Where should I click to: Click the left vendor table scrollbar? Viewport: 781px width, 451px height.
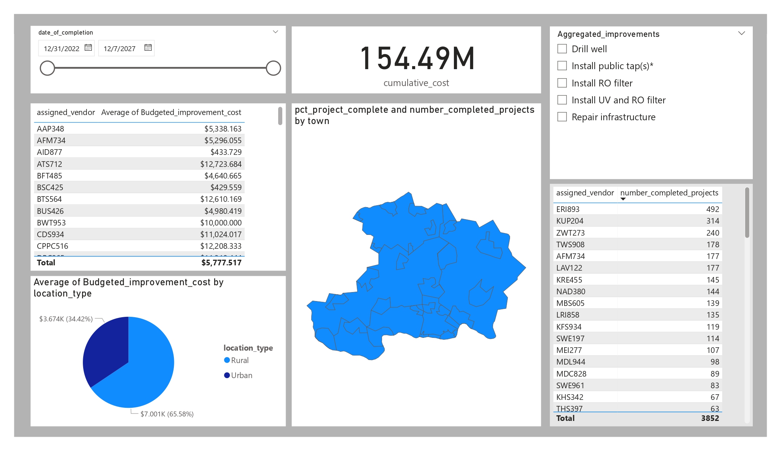tap(280, 116)
